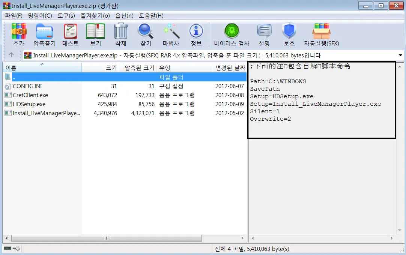Sort by the 압축된 크기 column header

tap(138, 68)
